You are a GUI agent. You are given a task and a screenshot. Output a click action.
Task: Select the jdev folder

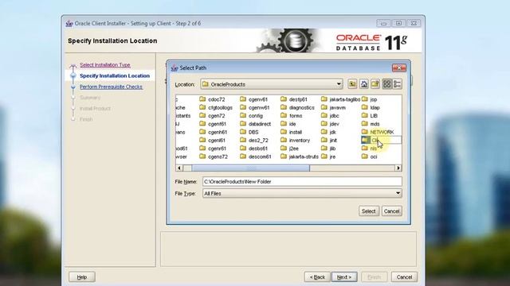pyautogui.click(x=330, y=124)
